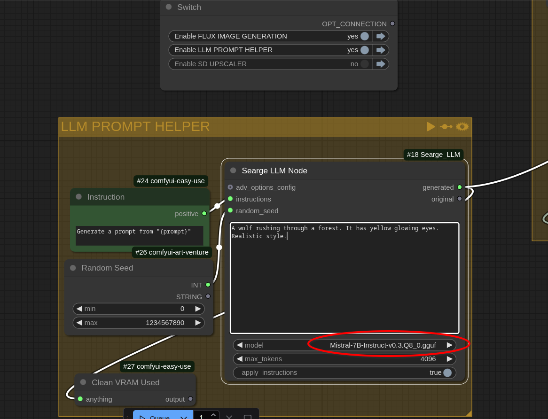
Task: Toggle apply_instructions true switch
Action: click(447, 372)
